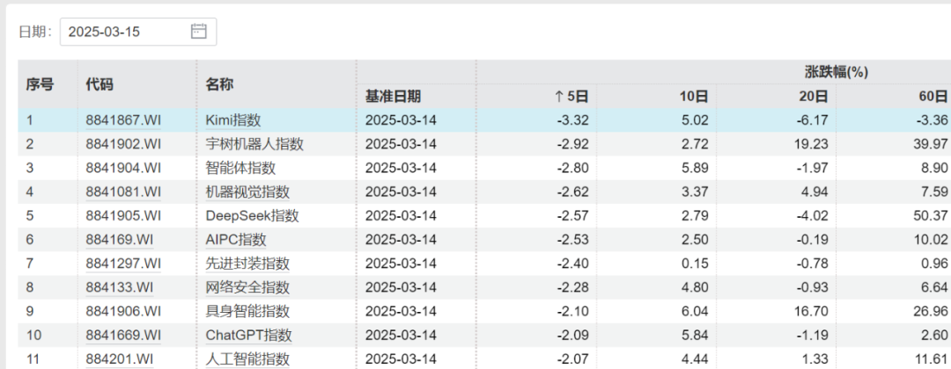This screenshot has height=369, width=951.
Task: Open the 智能体指数 name link
Action: click(240, 168)
